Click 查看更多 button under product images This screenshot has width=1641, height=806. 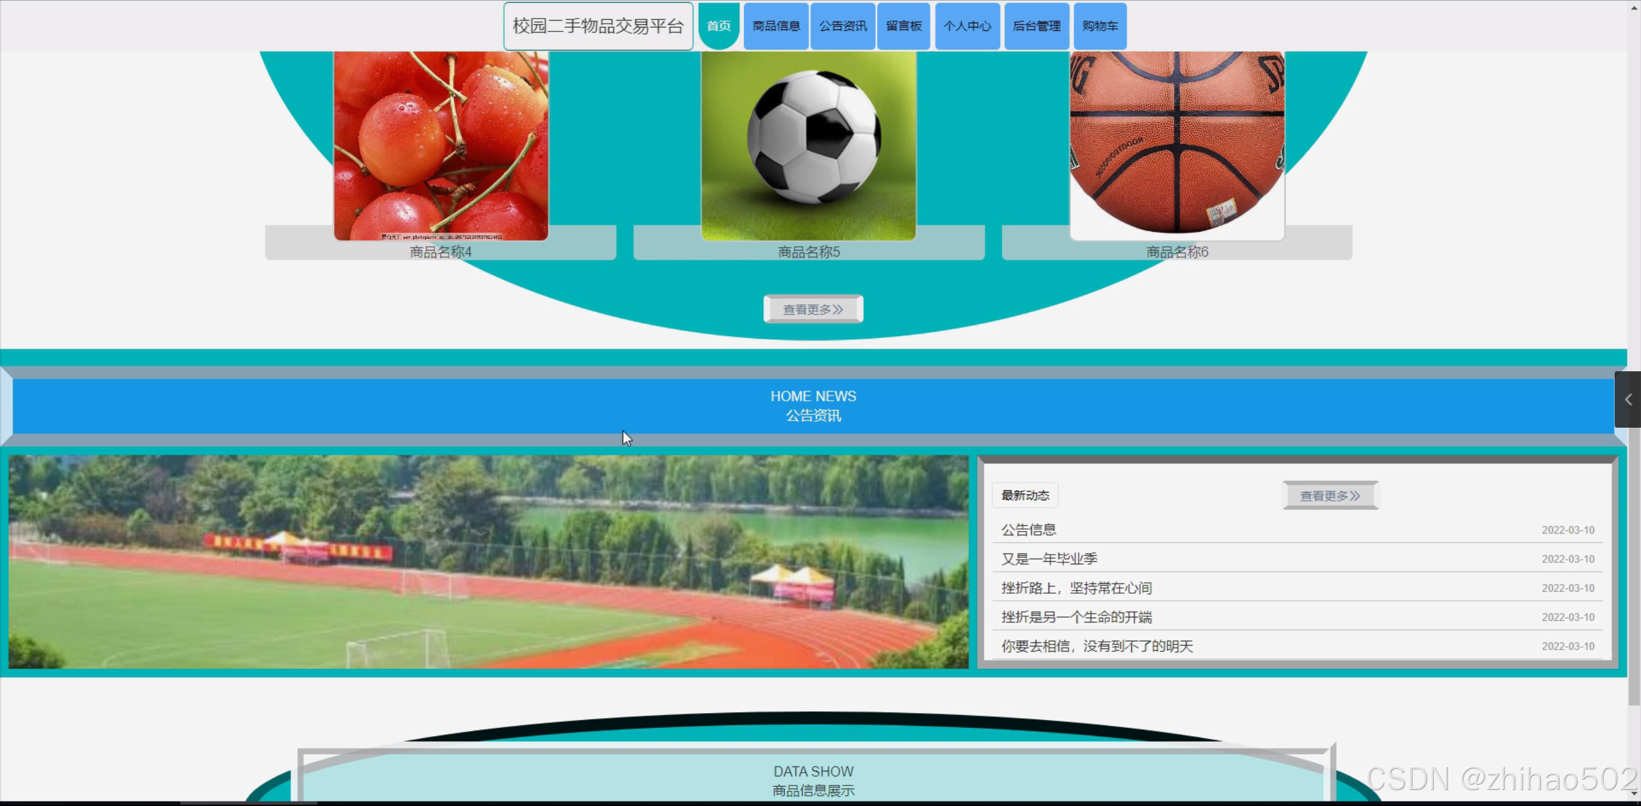click(812, 310)
